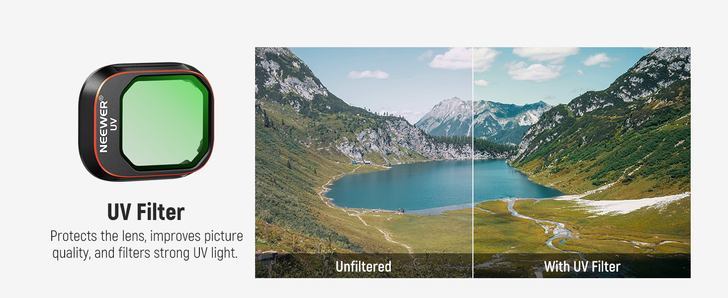Click the UV Filter heading
This screenshot has width=728, height=298.
point(146,212)
